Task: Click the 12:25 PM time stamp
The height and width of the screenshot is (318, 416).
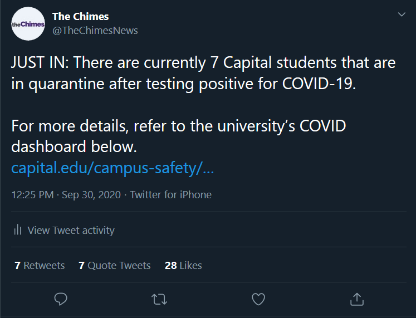Action: pos(33,195)
